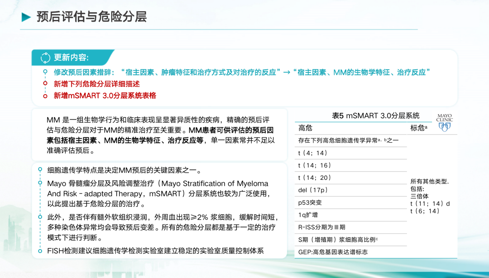Click the red bullet before 新增mSMART 3.0分层系统表格
The height and width of the screenshot is (278, 489).
point(45,96)
